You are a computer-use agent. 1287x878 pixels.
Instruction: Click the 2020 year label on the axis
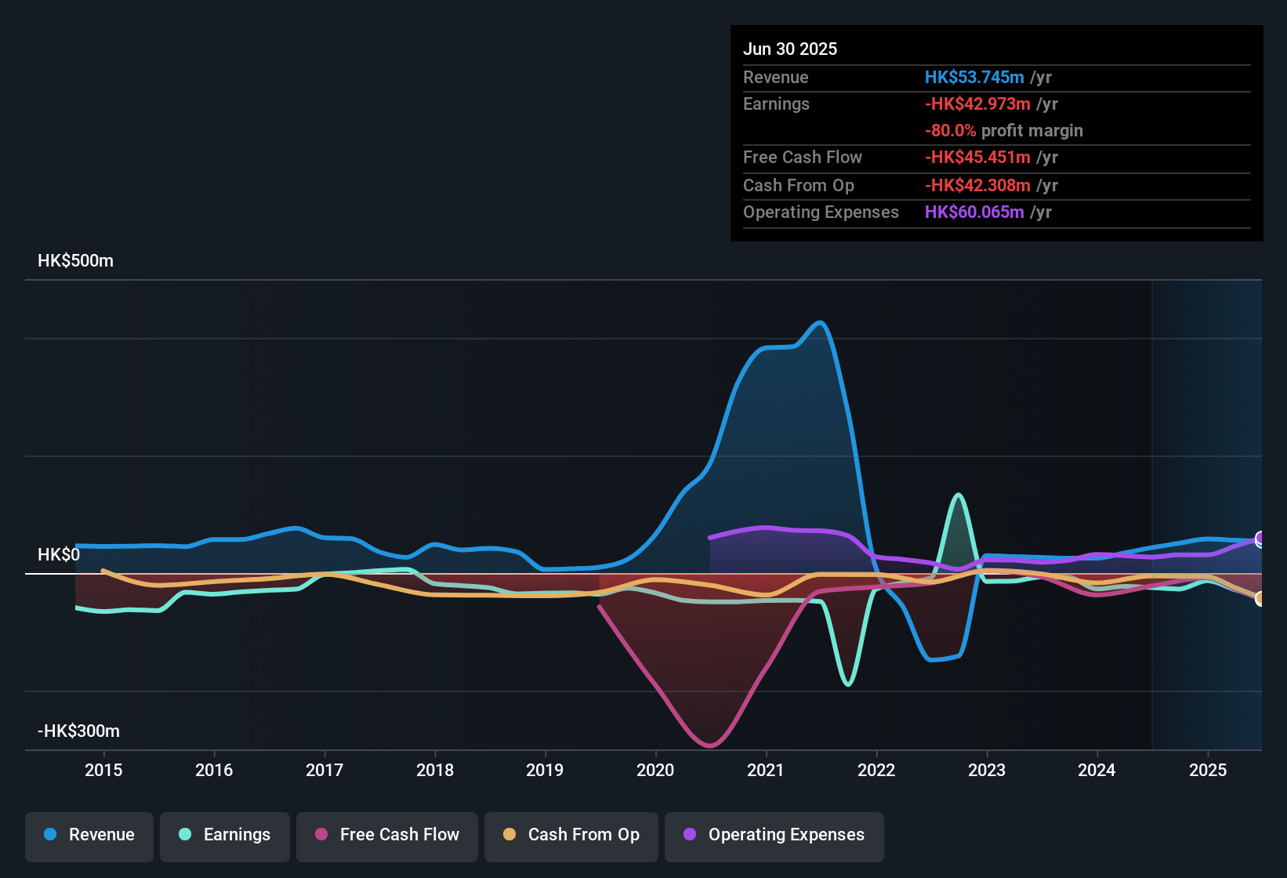[x=655, y=770]
